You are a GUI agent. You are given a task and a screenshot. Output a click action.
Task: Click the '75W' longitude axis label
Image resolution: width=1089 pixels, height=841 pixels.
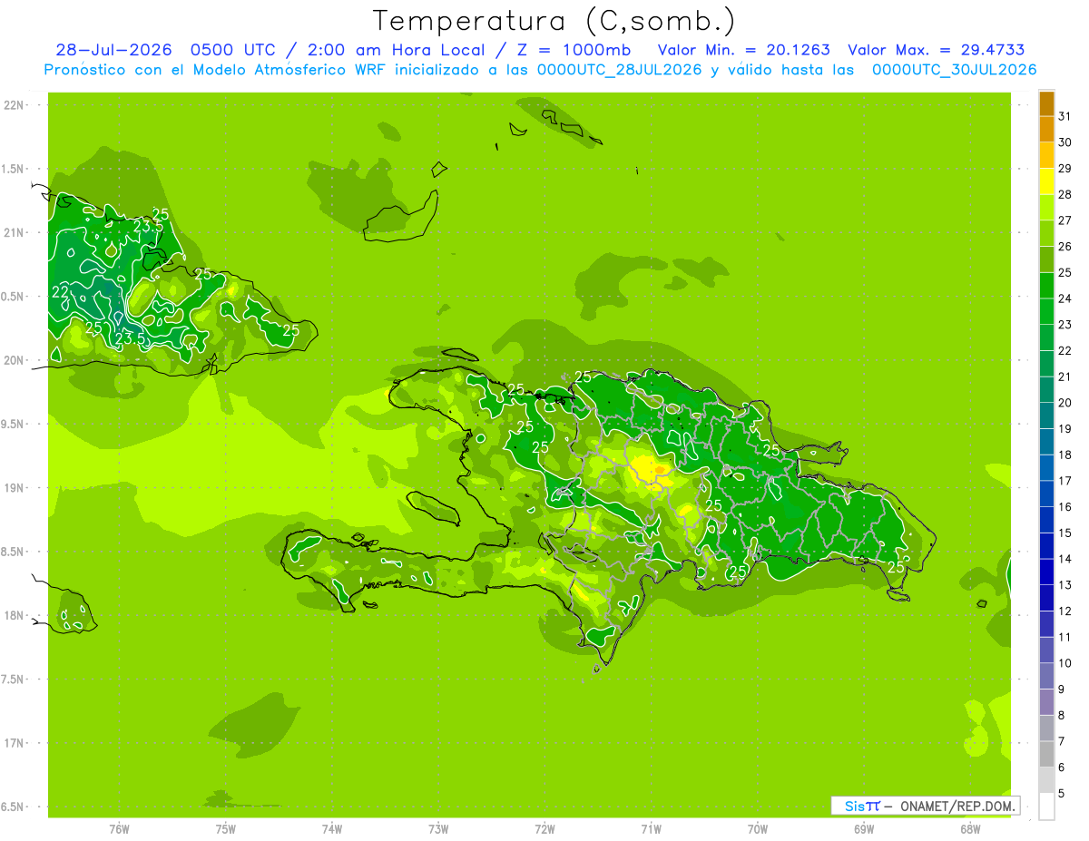226,828
